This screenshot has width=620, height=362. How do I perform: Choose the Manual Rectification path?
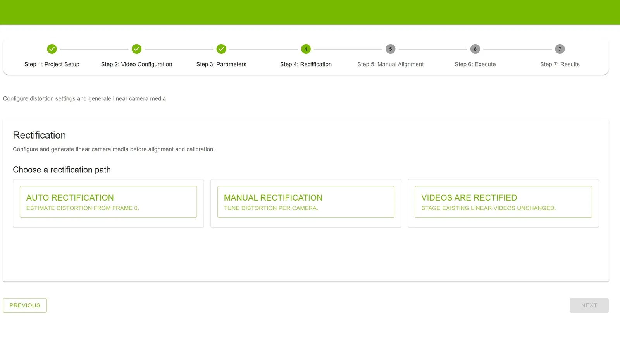click(306, 202)
